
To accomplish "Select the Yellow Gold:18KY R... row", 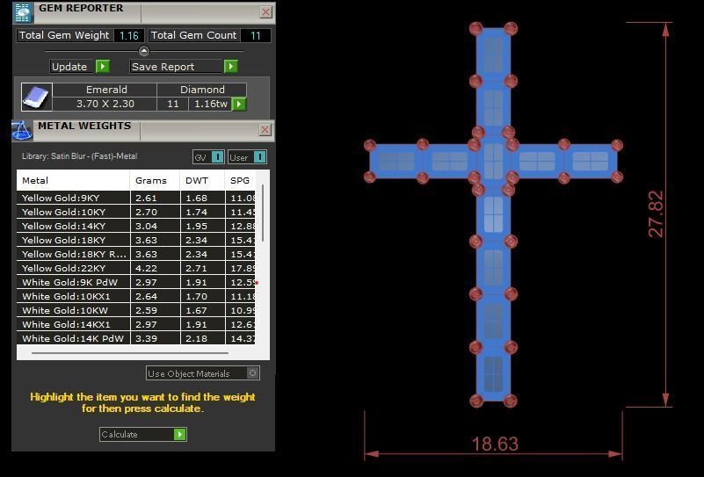I will coord(136,254).
